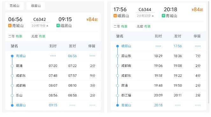Screen dimensions: 211x117
Task: Click the blue 青城山 origin stop in C6342 list
Action: pos(21,56)
